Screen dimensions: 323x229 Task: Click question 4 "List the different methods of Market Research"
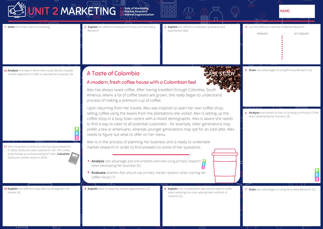point(275,27)
